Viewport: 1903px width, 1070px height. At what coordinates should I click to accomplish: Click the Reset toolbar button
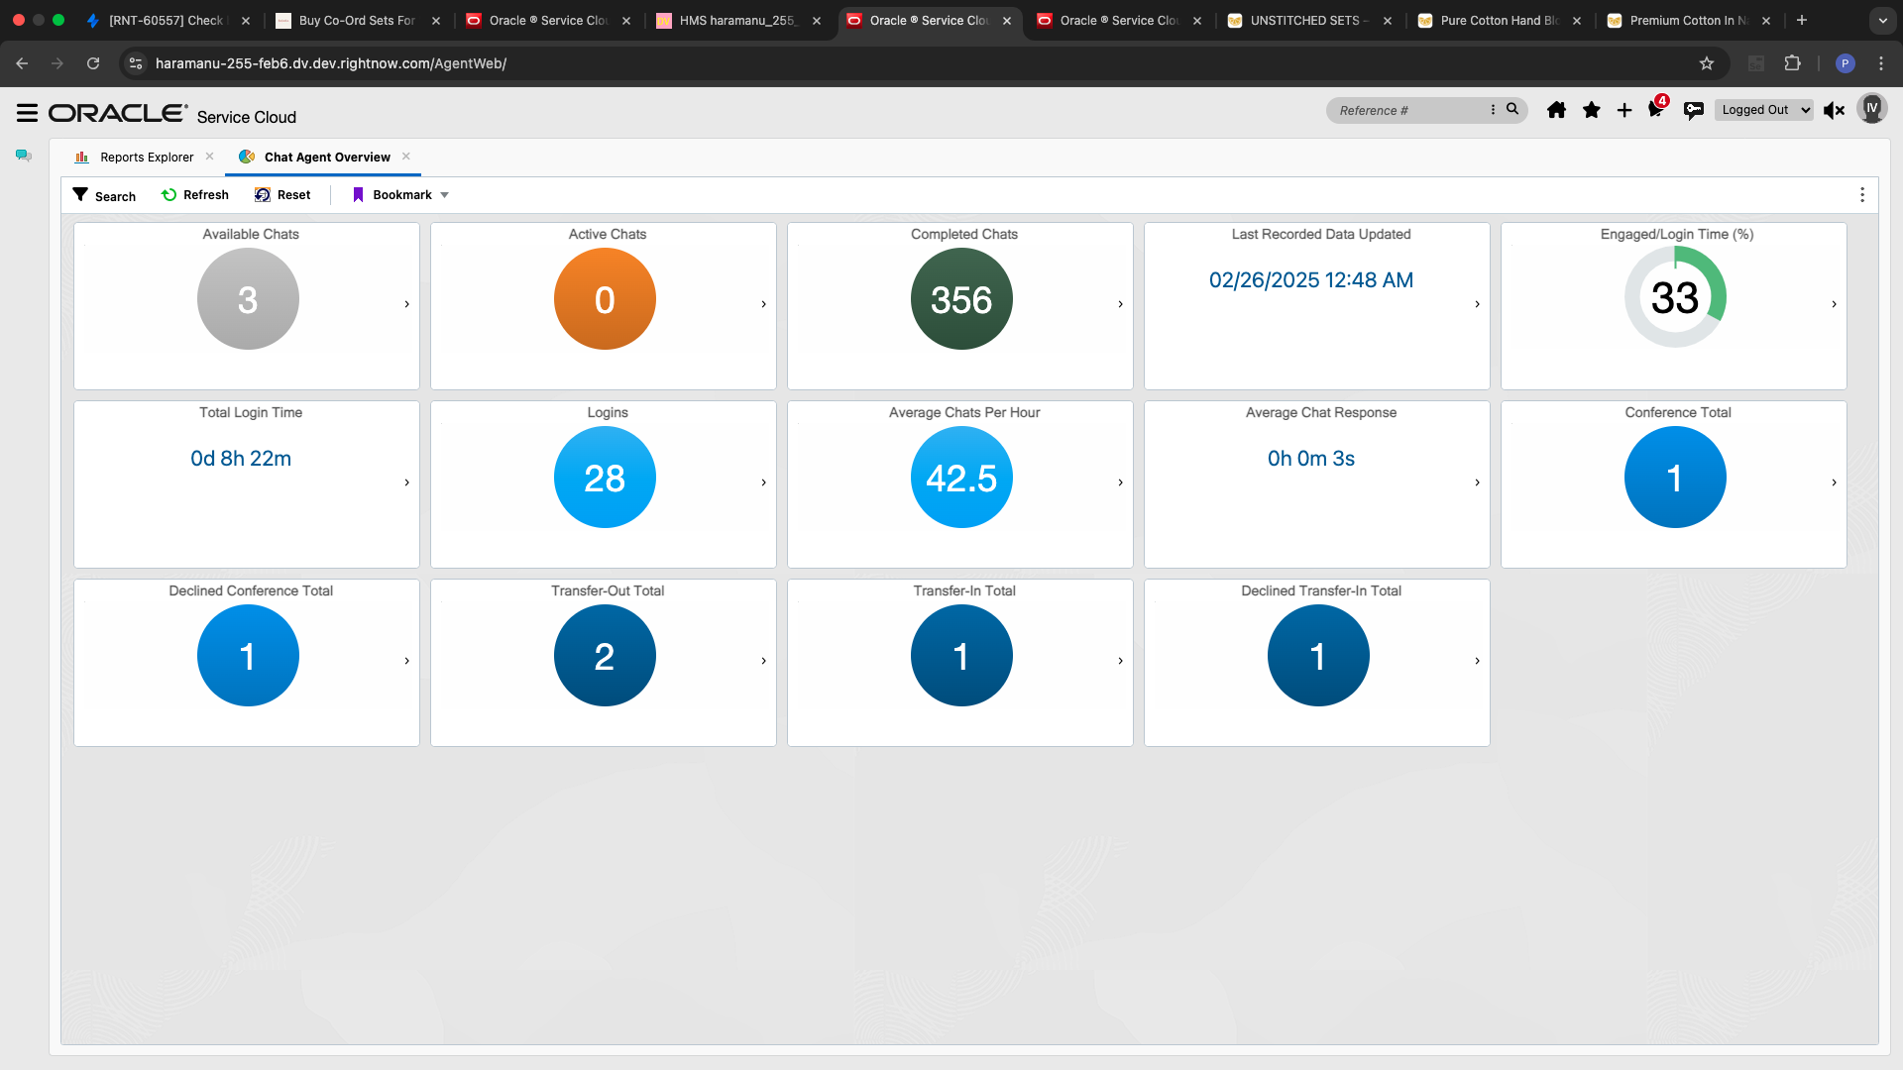pos(282,195)
